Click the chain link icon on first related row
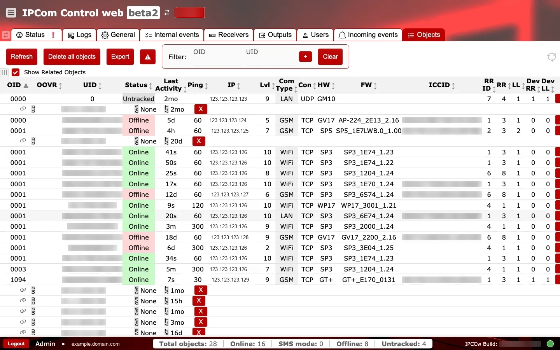Image resolution: width=560 pixels, height=350 pixels. click(x=23, y=109)
